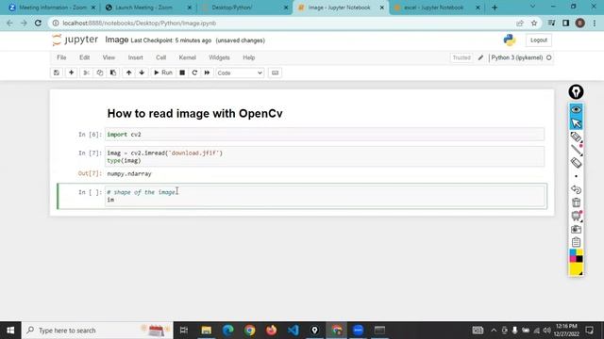Open the Chrome profile avatar
Screen dimensions: 604x339
tap(579, 23)
